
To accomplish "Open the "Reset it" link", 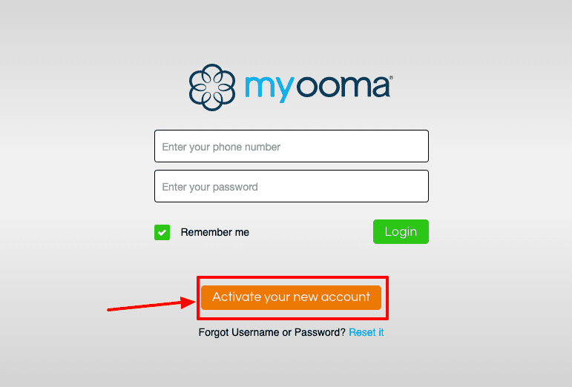I will coord(366,332).
